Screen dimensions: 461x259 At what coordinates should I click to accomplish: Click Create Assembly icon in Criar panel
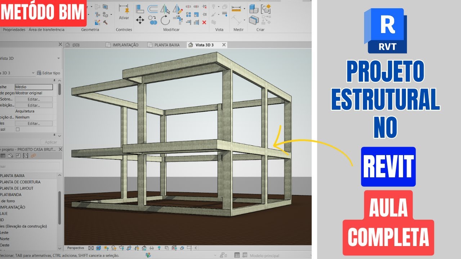point(266,8)
